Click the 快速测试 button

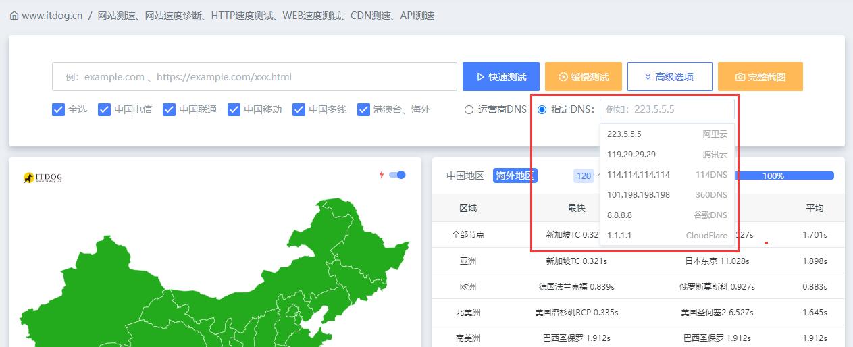(500, 77)
